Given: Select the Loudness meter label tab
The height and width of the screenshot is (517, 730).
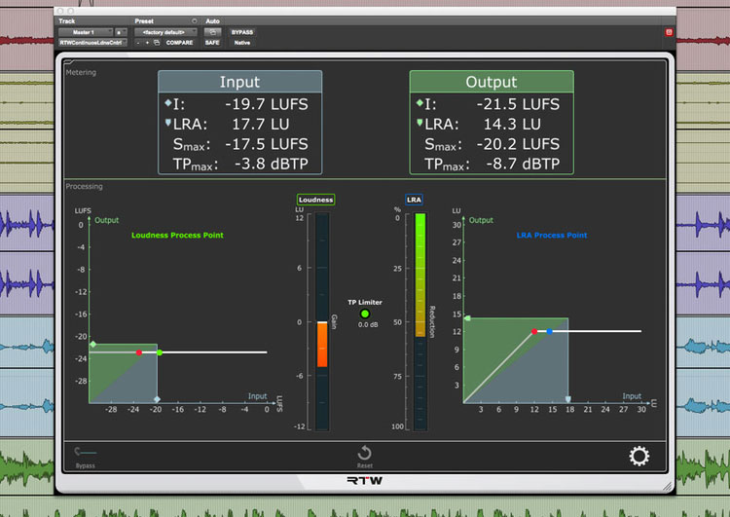Looking at the screenshot, I should tap(315, 200).
